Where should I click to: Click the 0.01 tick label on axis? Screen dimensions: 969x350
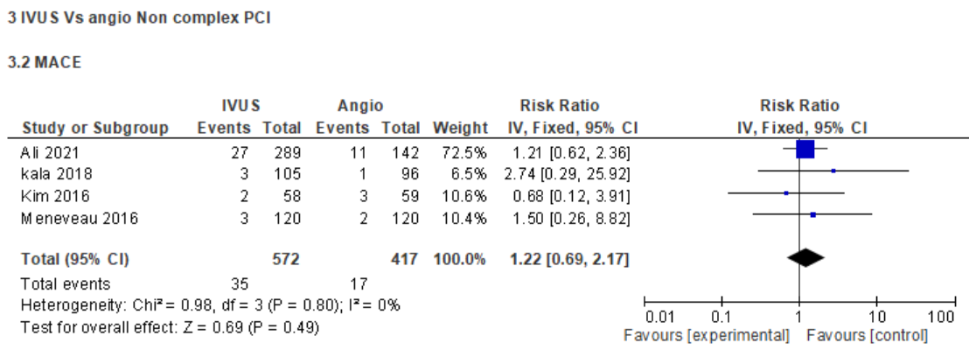click(657, 315)
